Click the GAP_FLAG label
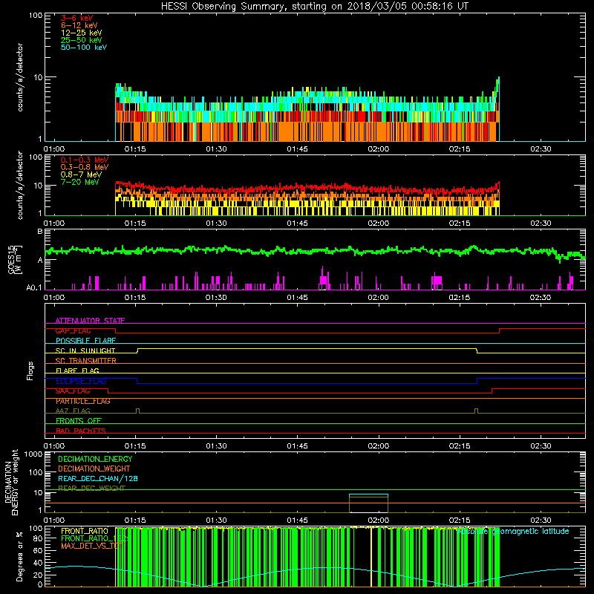Viewport: 594px width, 594px height. (73, 330)
